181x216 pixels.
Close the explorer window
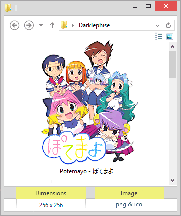pos(166,6)
